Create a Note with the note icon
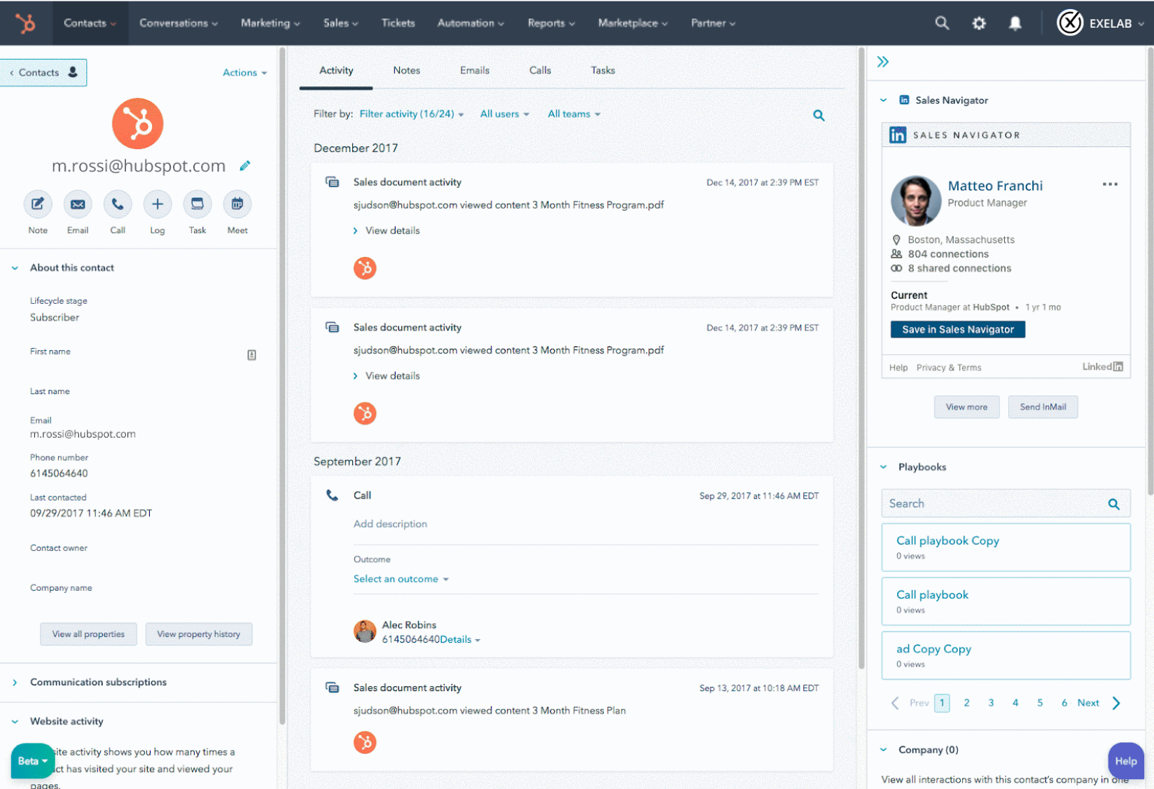Viewport: 1154px width, 789px height. [x=38, y=204]
